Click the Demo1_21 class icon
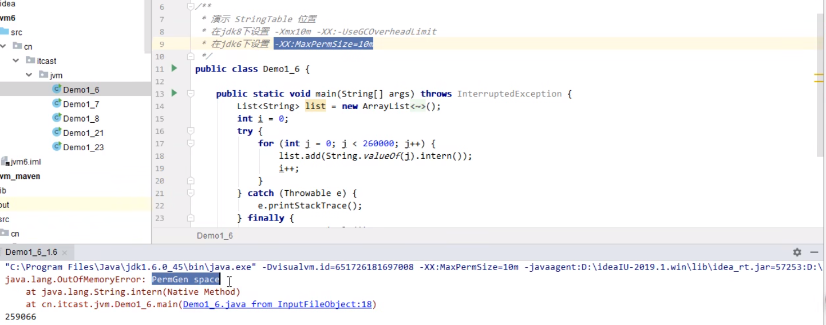This screenshot has width=826, height=325. pos(57,132)
